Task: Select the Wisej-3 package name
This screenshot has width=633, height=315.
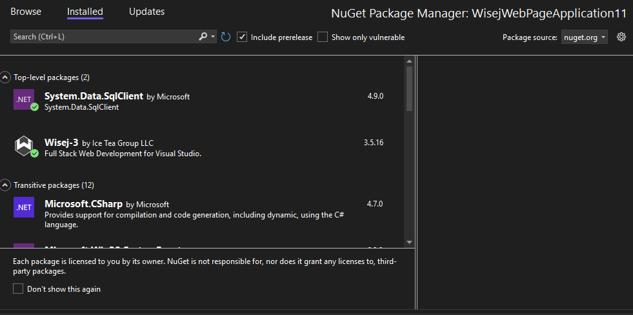Action: (61, 143)
